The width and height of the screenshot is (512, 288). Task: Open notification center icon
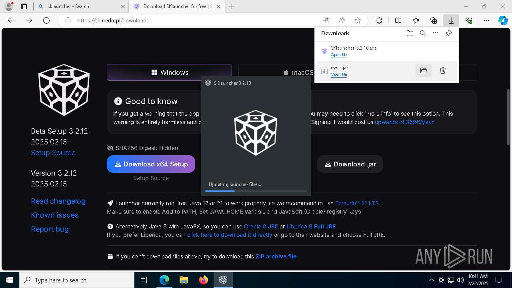(499, 280)
